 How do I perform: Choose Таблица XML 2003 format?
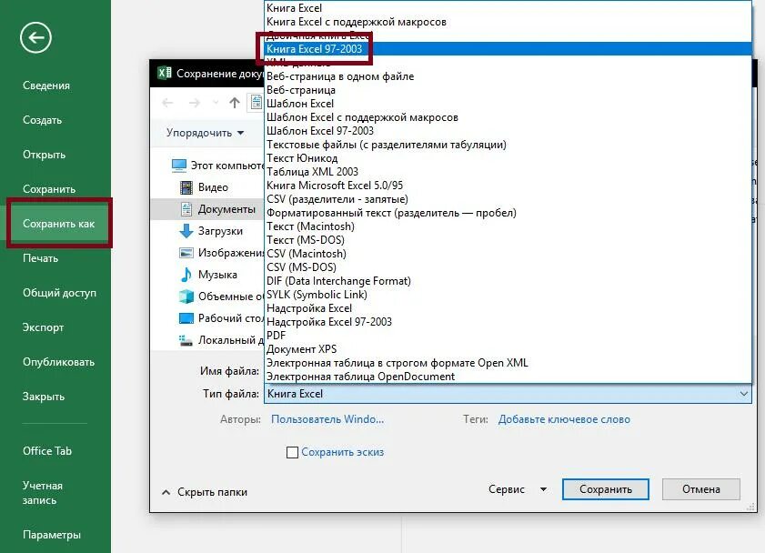[x=508, y=172]
